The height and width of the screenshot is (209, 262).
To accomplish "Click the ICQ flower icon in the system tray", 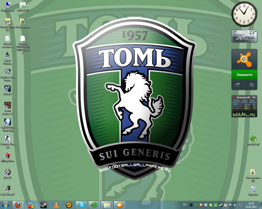I will (196, 205).
